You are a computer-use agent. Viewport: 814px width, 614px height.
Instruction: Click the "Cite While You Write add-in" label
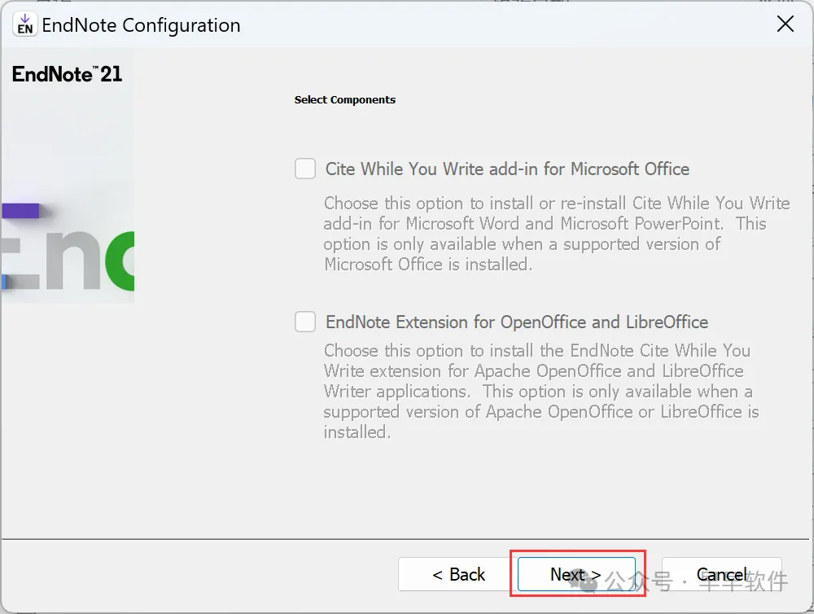pos(507,169)
